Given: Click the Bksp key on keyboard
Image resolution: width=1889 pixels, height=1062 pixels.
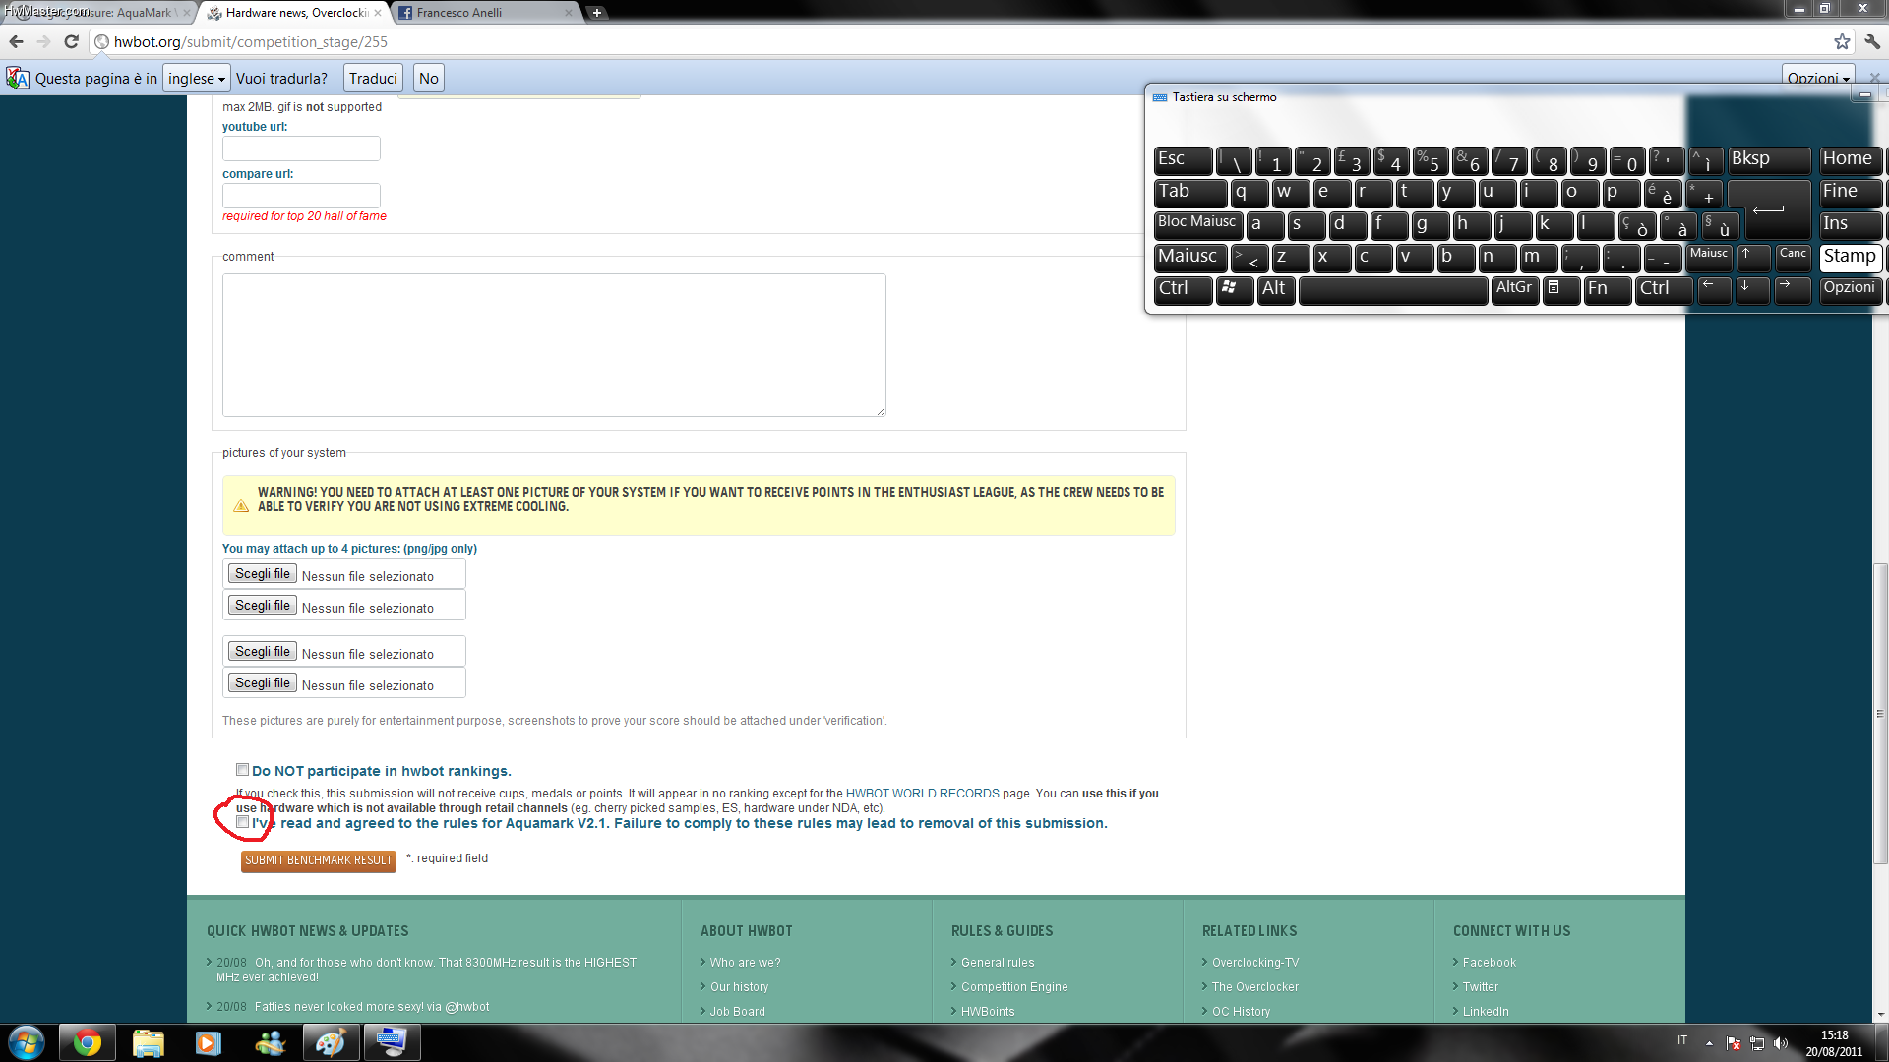Looking at the screenshot, I should pyautogui.click(x=1769, y=160).
